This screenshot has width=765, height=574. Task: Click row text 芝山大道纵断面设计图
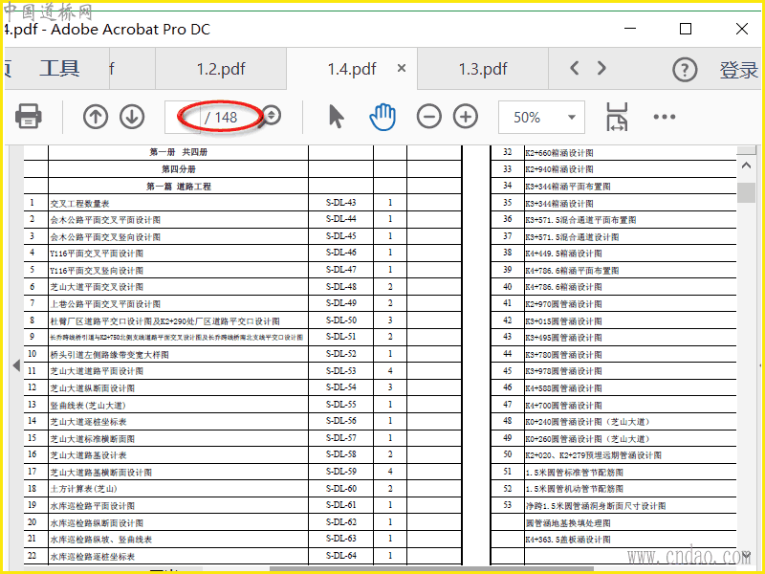click(92, 388)
